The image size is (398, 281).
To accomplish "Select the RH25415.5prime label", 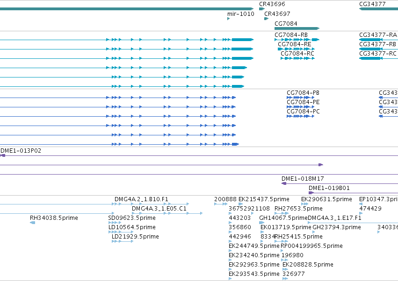I will click(299, 237).
